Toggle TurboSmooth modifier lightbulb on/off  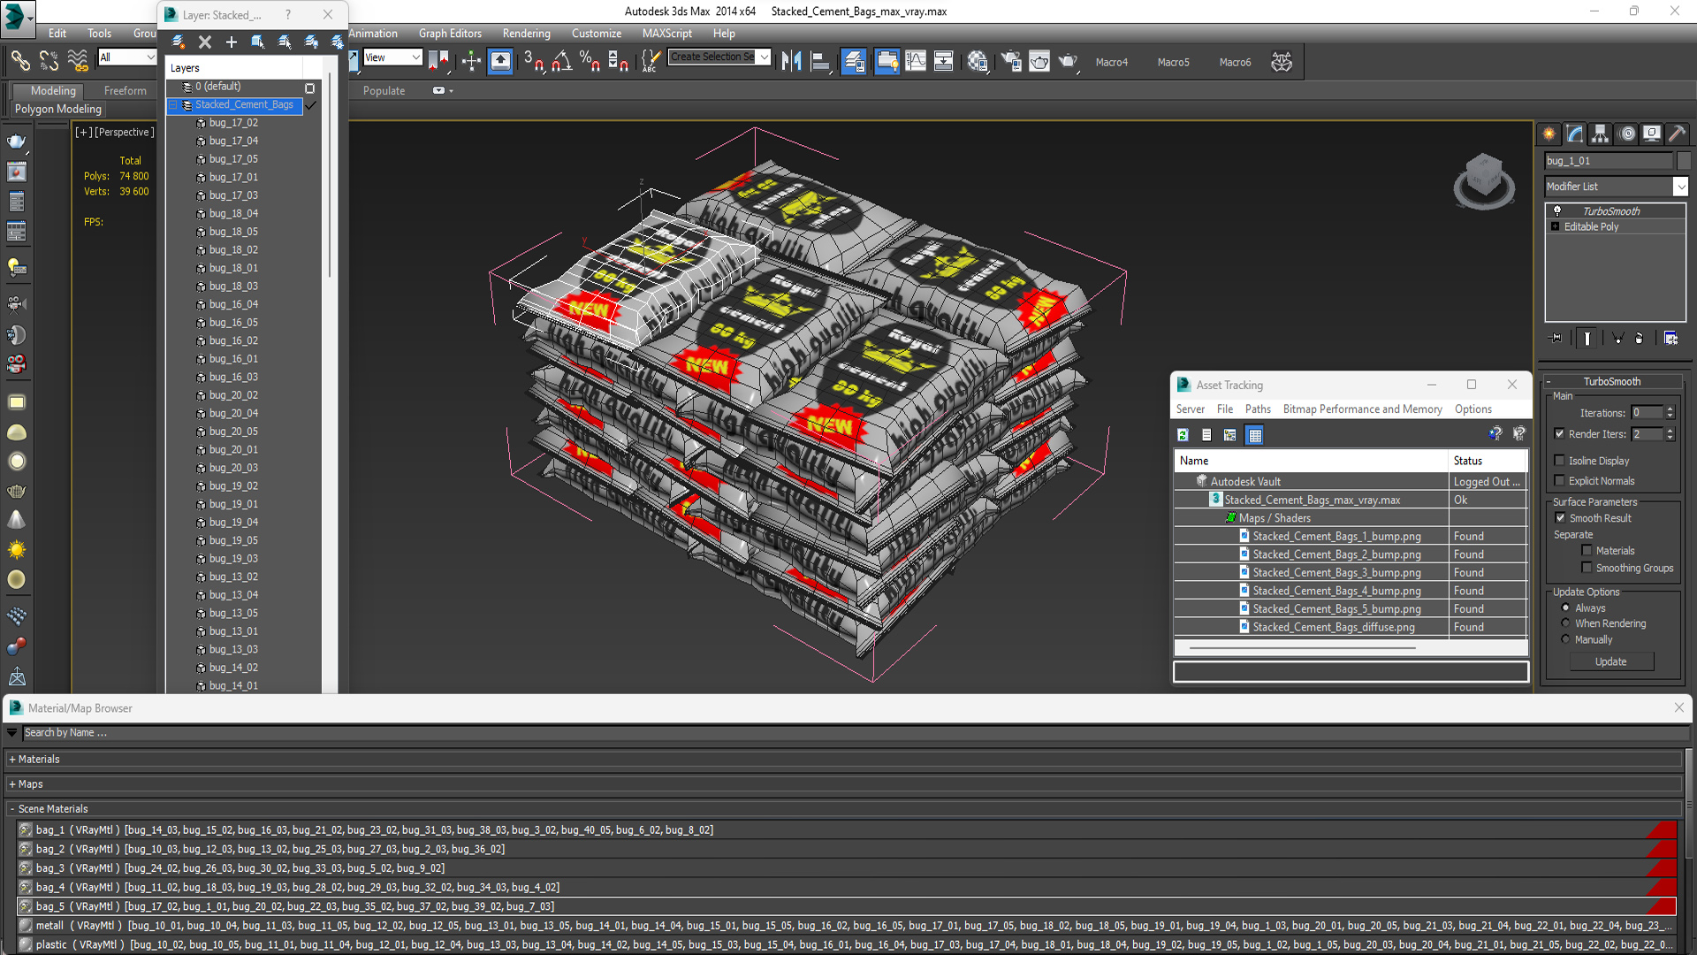pos(1557,210)
